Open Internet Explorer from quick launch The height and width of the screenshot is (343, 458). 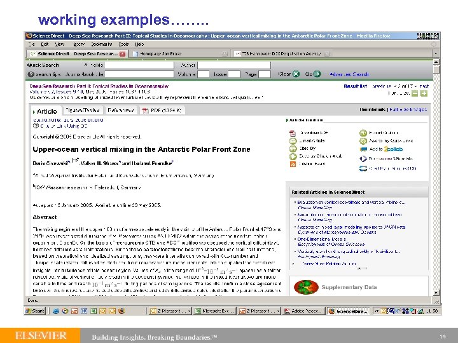55,311
